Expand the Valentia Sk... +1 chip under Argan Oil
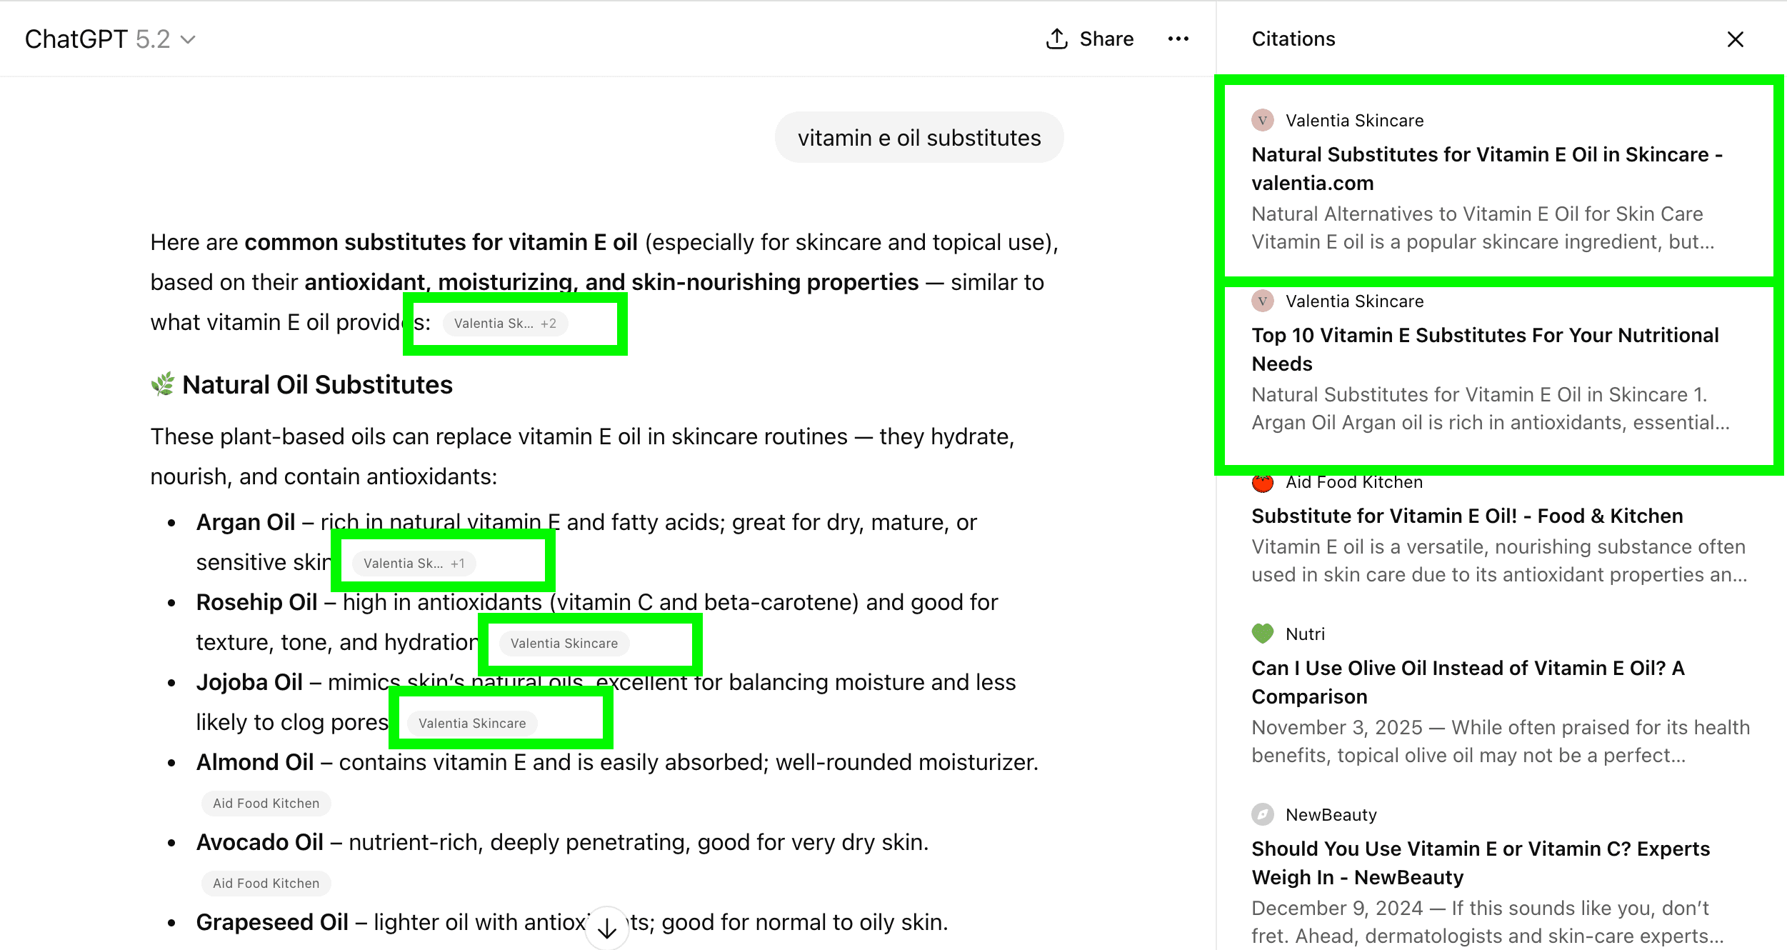 click(414, 563)
